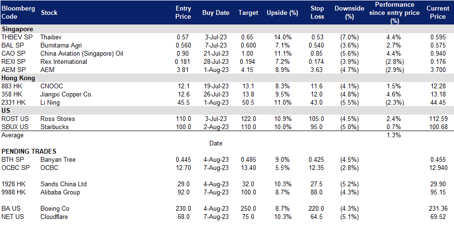The image size is (454, 229).
Task: Select the SBUX US Bloomberg code
Action: (x=14, y=127)
